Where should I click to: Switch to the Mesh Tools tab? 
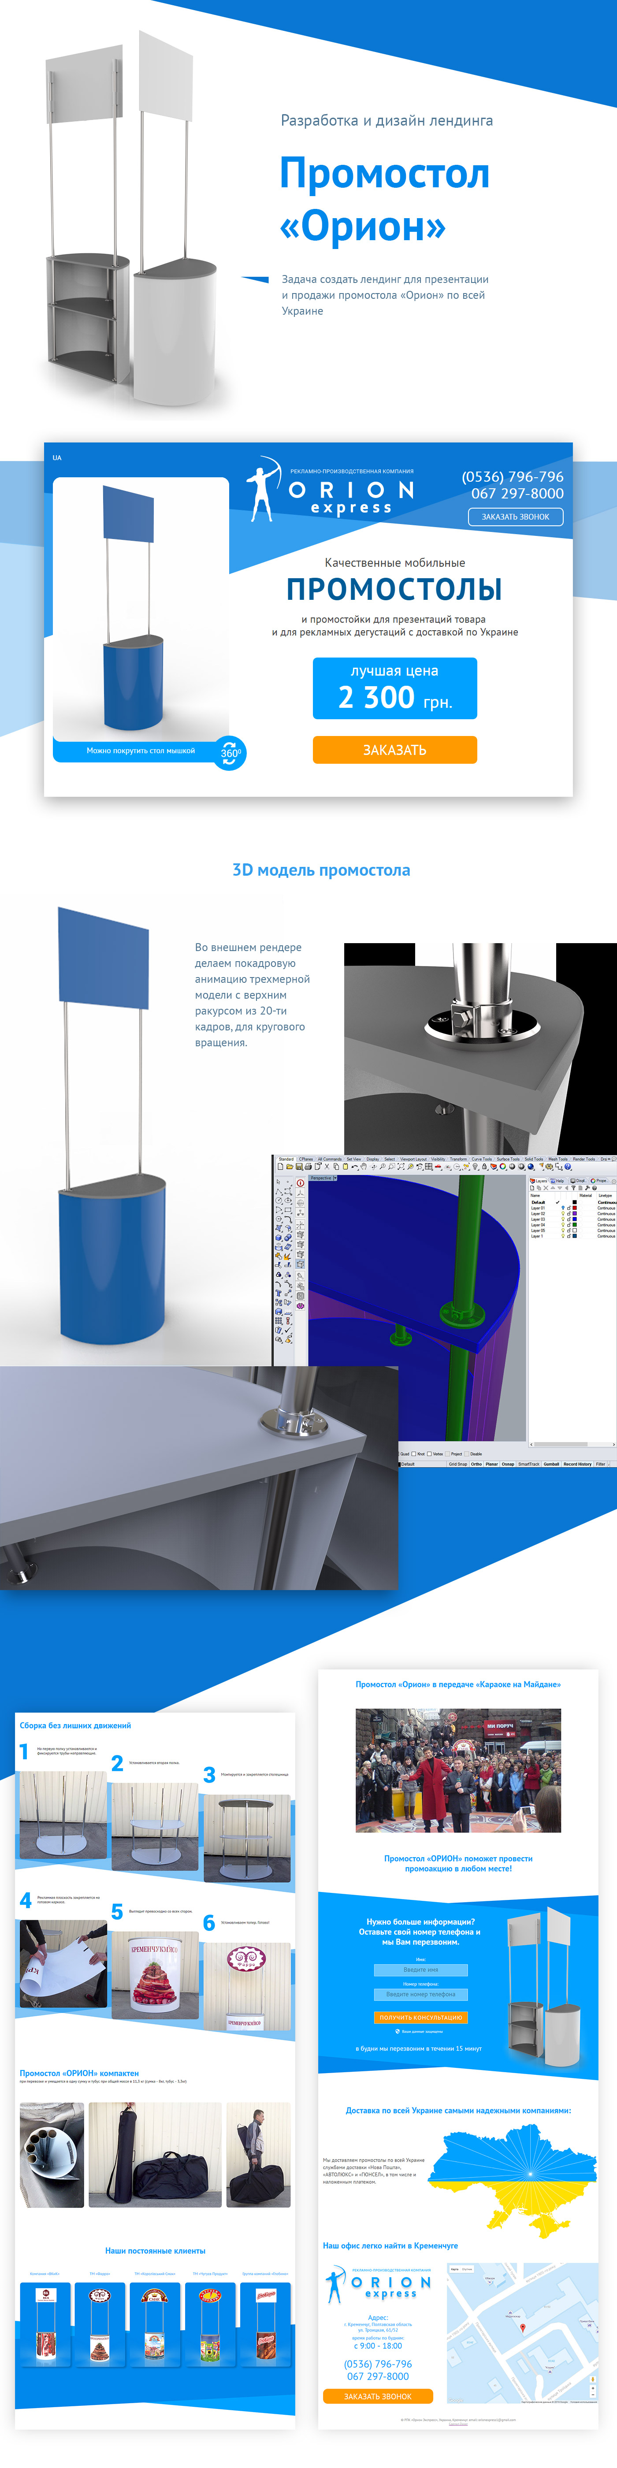click(x=558, y=1159)
